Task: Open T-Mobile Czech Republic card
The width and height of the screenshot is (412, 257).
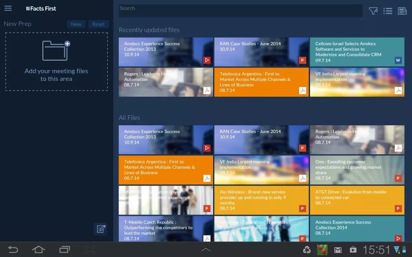Action: 166,229
